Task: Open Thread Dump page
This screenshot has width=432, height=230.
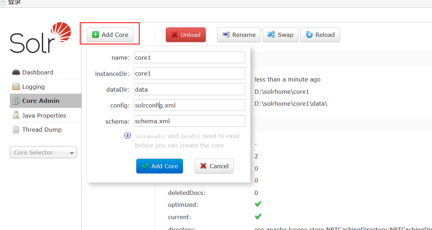Action: [46, 130]
